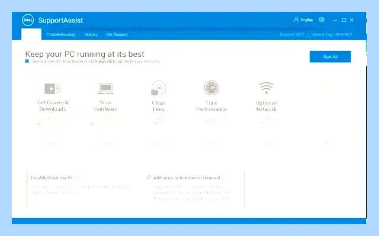Click the Tune Performance gauge icon
379x236 pixels.
pos(211,88)
